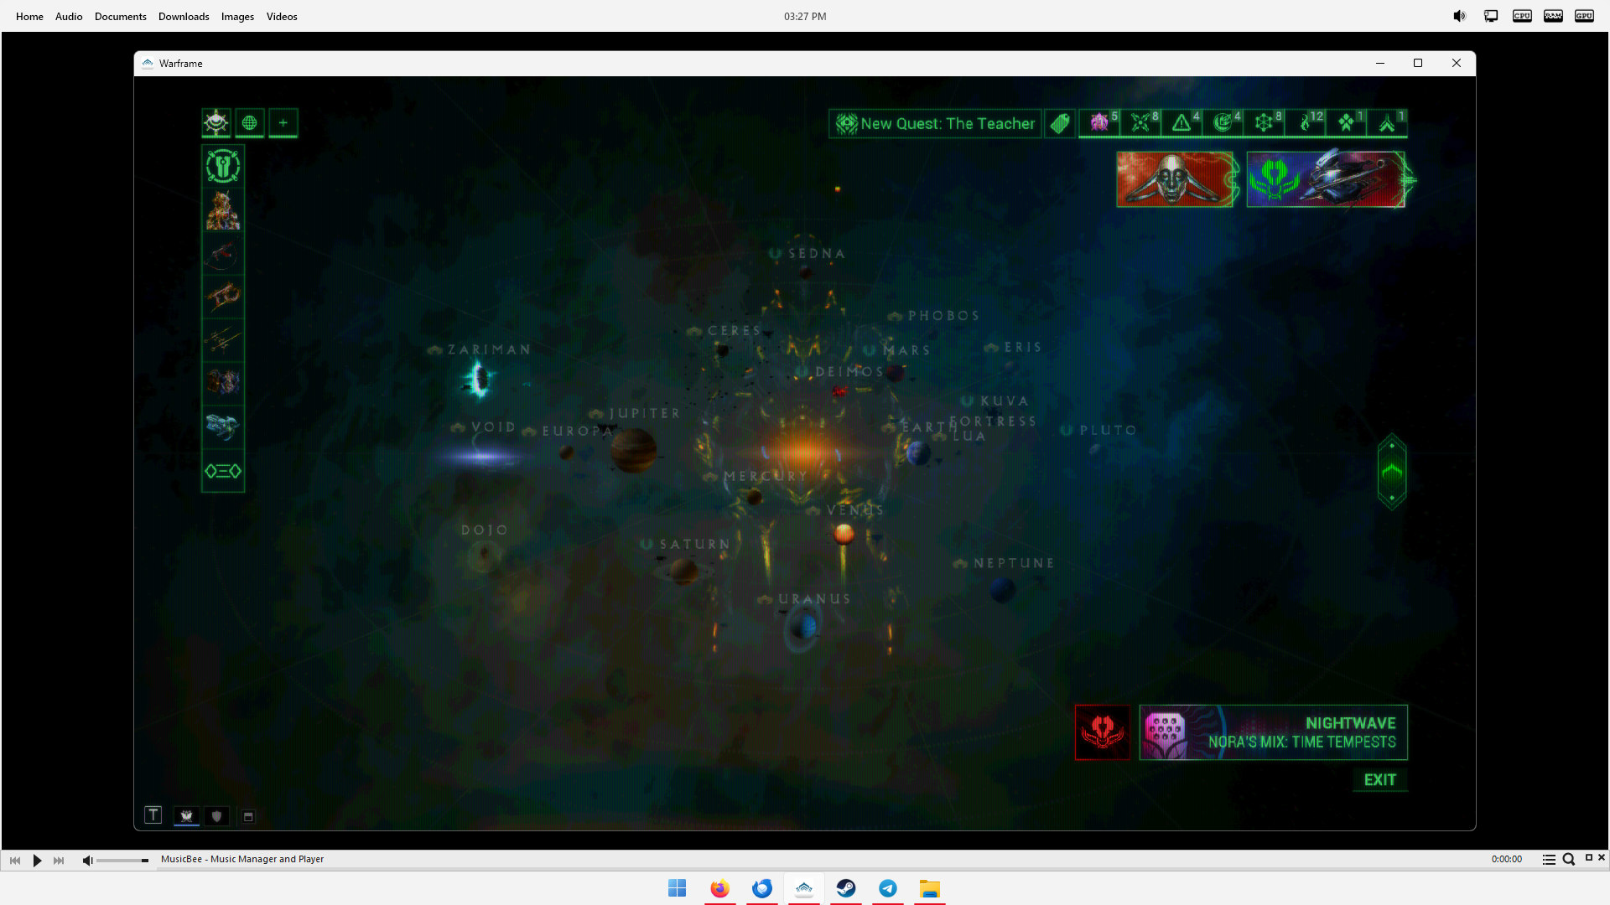Open the alerts warning triangle icon
1610x905 pixels.
(1182, 124)
